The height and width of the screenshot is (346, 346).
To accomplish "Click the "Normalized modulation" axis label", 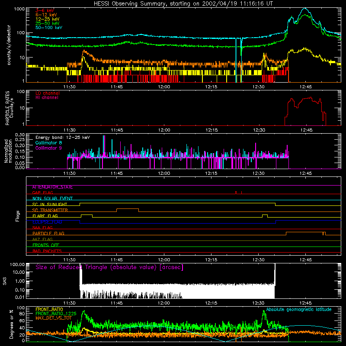I will [x=8, y=151].
